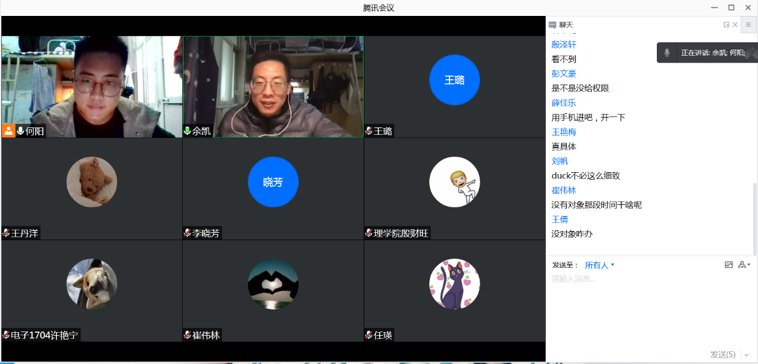Select 任瑛's cat avatar
The height and width of the screenshot is (364, 758).
pos(454,284)
